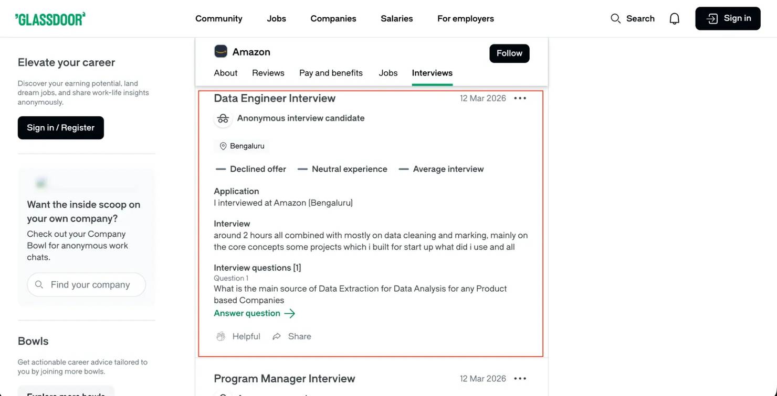
Task: Click the Find your company input field
Action: [x=90, y=284]
